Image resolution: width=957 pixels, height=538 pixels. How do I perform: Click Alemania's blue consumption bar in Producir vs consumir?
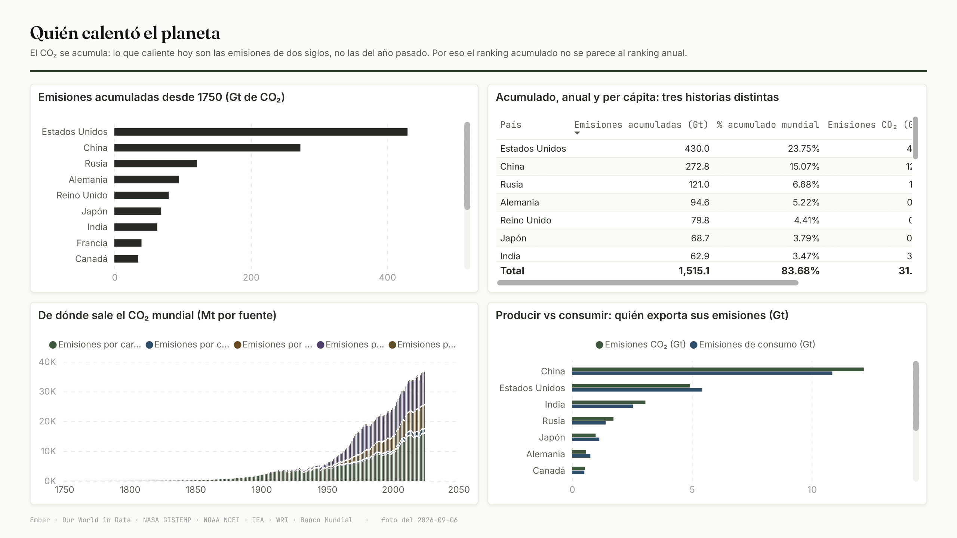click(x=581, y=456)
